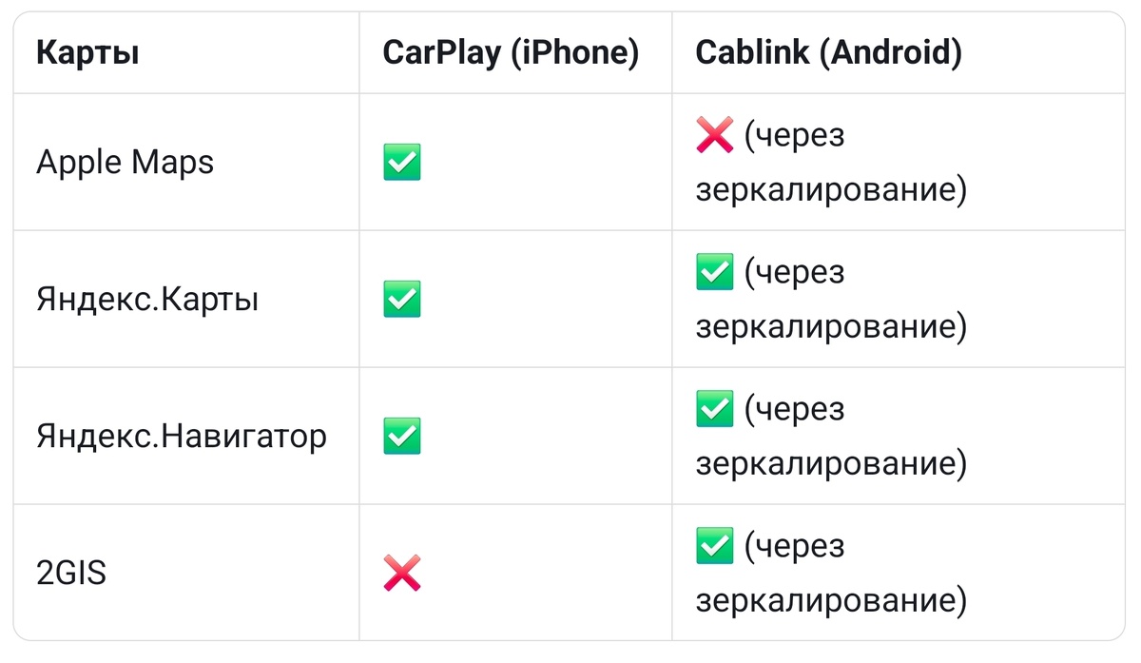
Task: Click the 2GIS row label
Action: click(71, 575)
